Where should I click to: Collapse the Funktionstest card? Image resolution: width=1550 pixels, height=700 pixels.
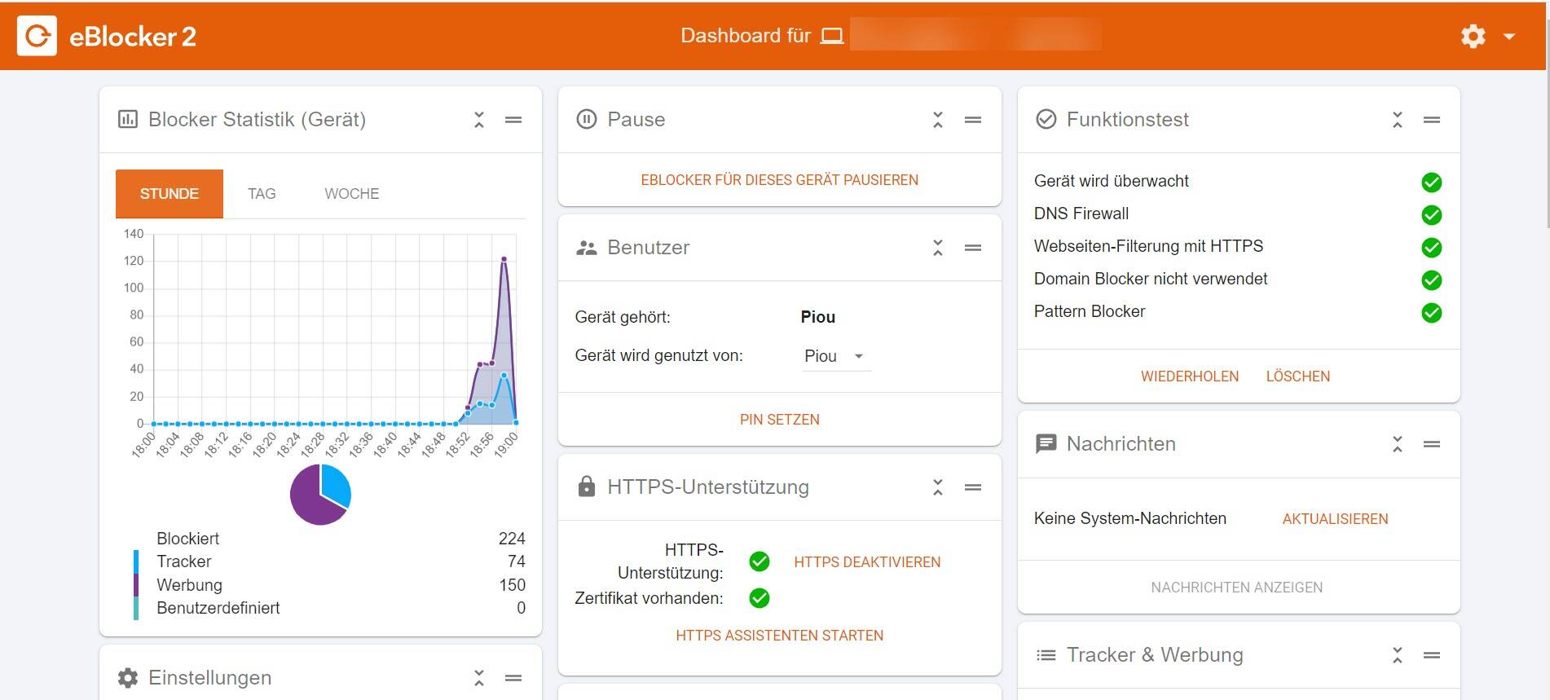pyautogui.click(x=1398, y=120)
